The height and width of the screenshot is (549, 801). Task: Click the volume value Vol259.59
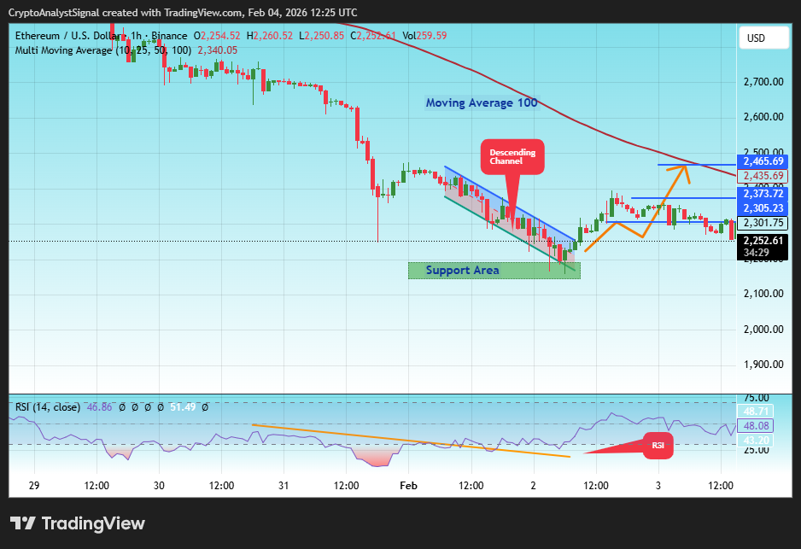424,36
